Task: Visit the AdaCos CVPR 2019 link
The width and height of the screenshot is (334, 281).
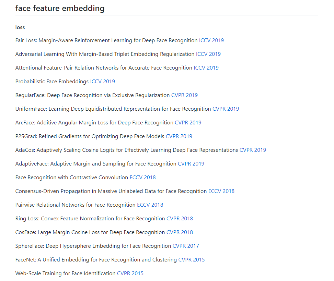Action: (x=253, y=150)
